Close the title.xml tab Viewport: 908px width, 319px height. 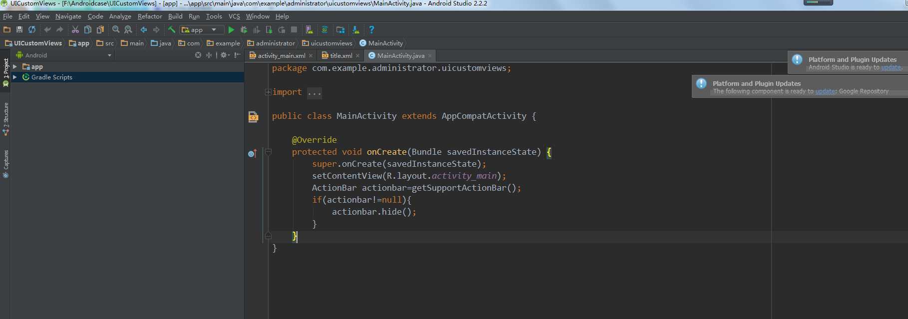(x=358, y=56)
